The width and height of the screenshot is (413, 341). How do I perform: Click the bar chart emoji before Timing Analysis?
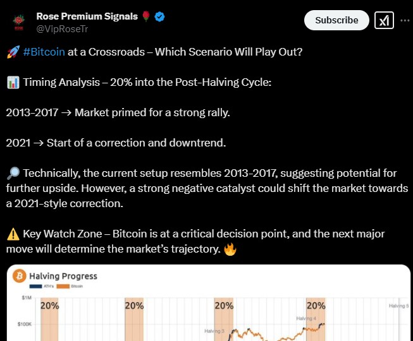(13, 82)
